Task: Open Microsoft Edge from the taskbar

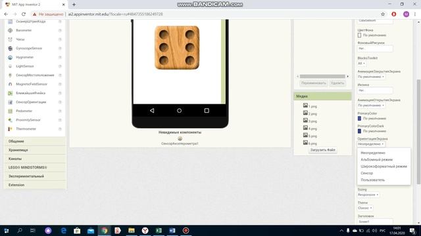Action: [x=64, y=230]
